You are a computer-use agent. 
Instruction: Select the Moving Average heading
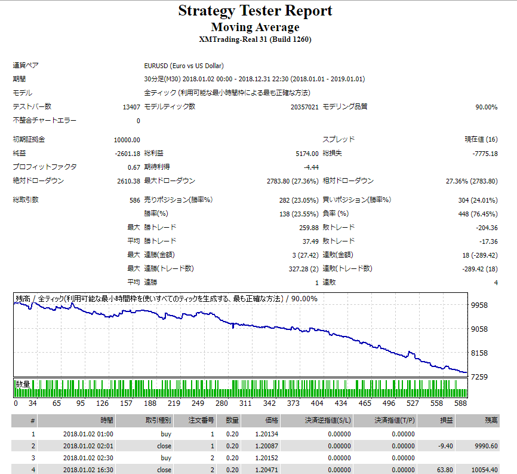255,27
